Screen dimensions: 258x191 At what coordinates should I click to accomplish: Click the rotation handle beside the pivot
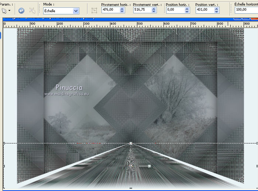149,166
